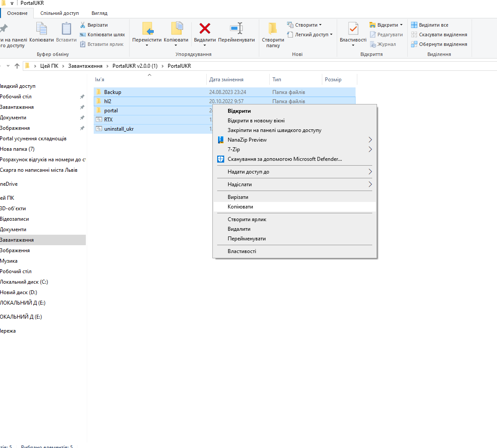This screenshot has height=448, width=497.
Task: Click the Pin to quick access icon
Action: tap(4, 28)
